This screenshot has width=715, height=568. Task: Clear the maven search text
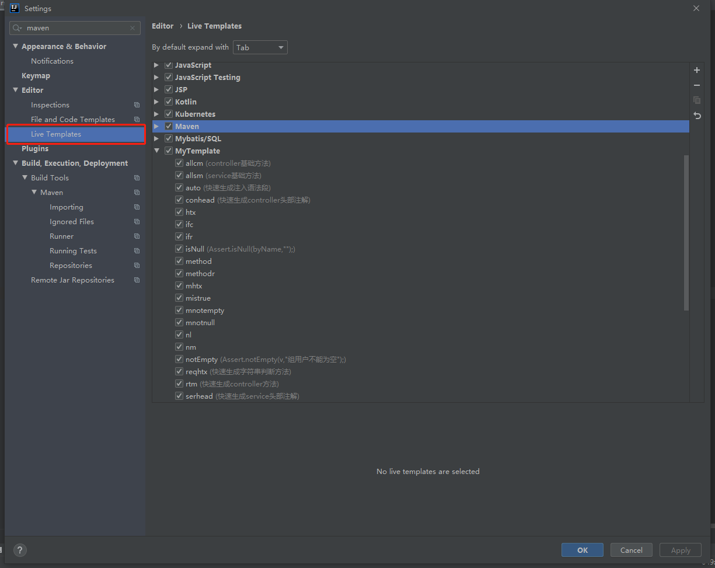(132, 28)
